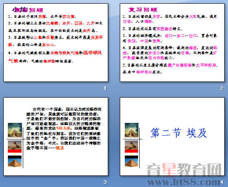228x187 pixels.
Task: Click the pyramid photo on slide 3
Action: 15,163
